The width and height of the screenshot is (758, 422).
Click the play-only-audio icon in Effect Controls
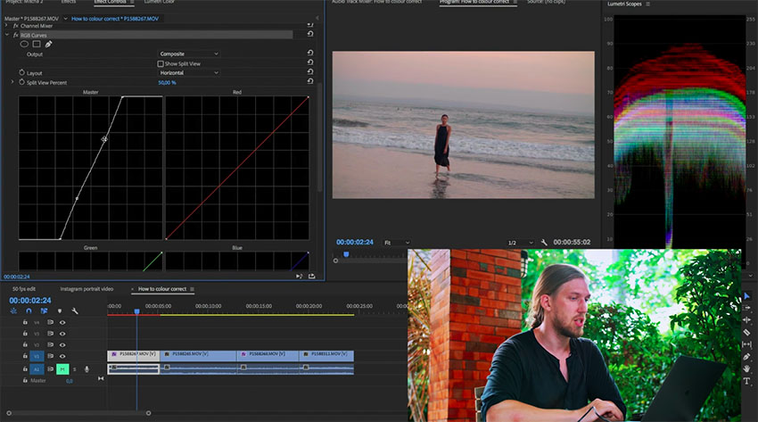pyautogui.click(x=300, y=276)
